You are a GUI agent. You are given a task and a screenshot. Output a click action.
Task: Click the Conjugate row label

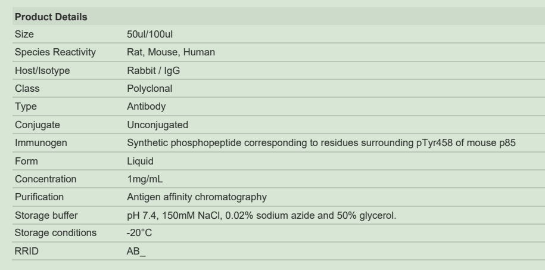38,125
